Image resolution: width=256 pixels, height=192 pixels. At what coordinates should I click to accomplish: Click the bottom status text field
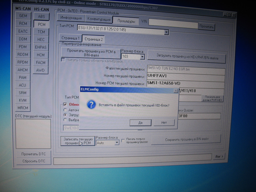(133, 160)
